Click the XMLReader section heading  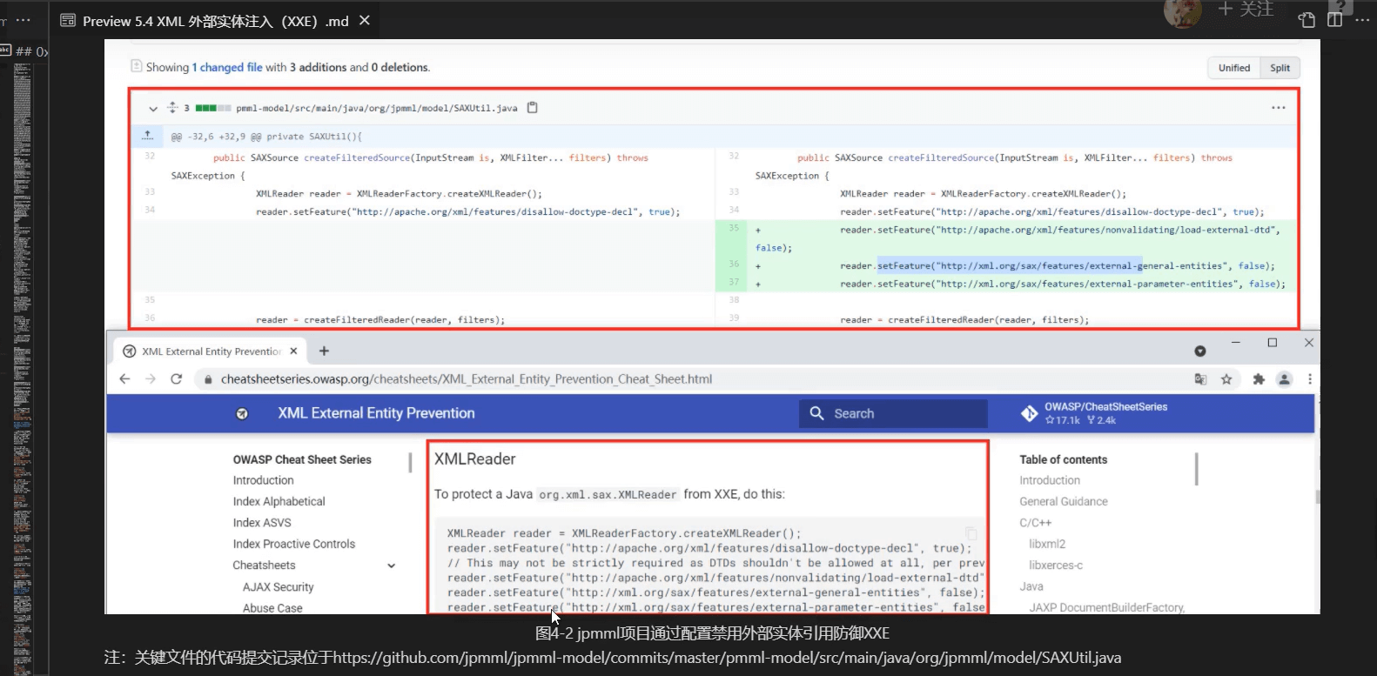474,458
